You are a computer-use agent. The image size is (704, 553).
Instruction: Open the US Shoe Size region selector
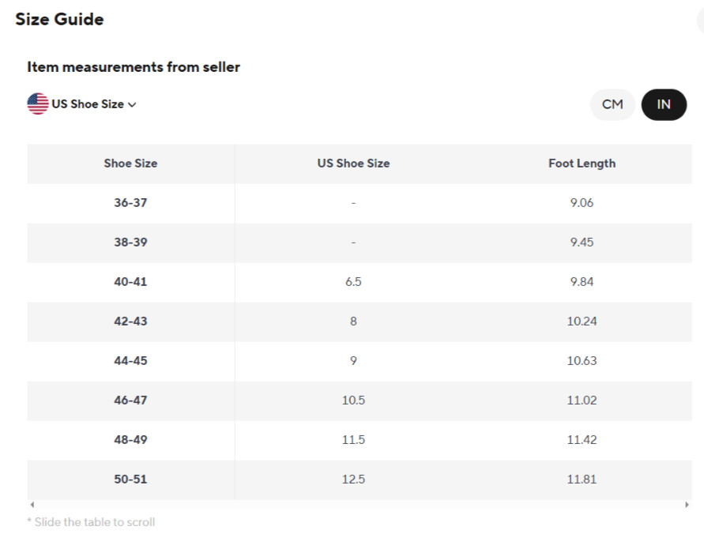pos(81,104)
